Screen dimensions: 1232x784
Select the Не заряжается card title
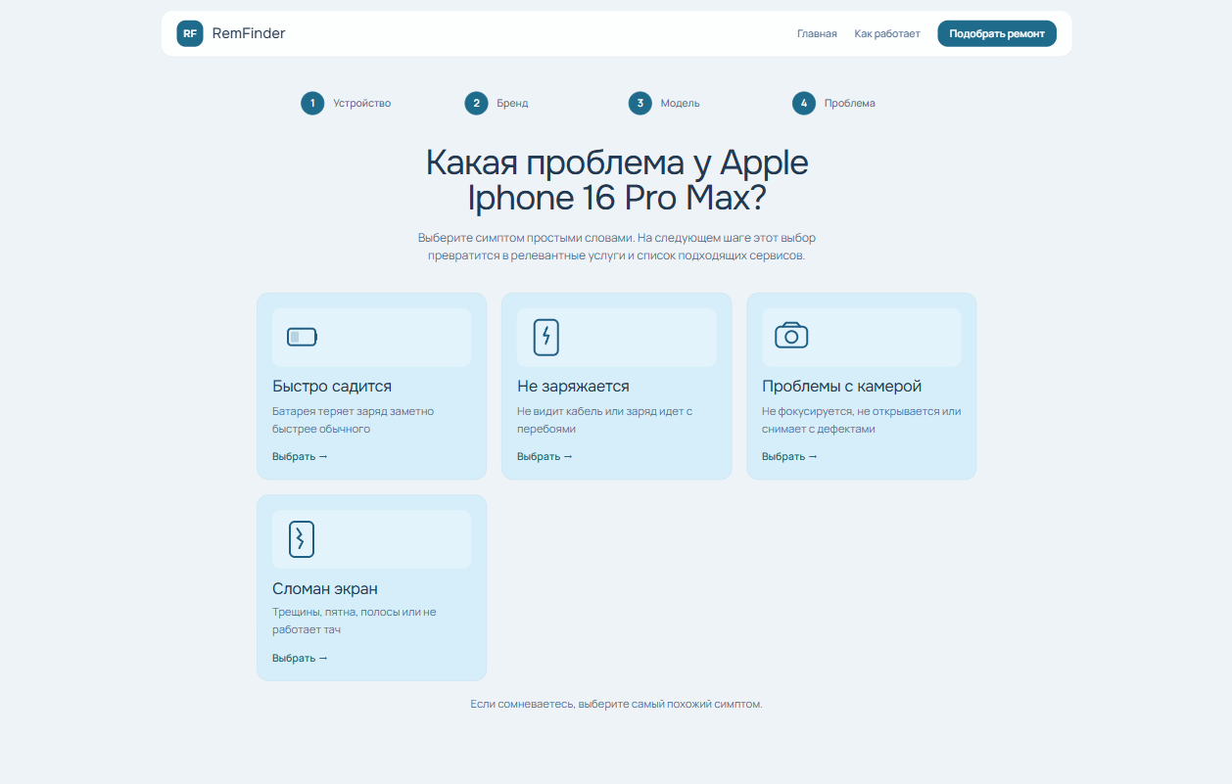pyautogui.click(x=573, y=387)
